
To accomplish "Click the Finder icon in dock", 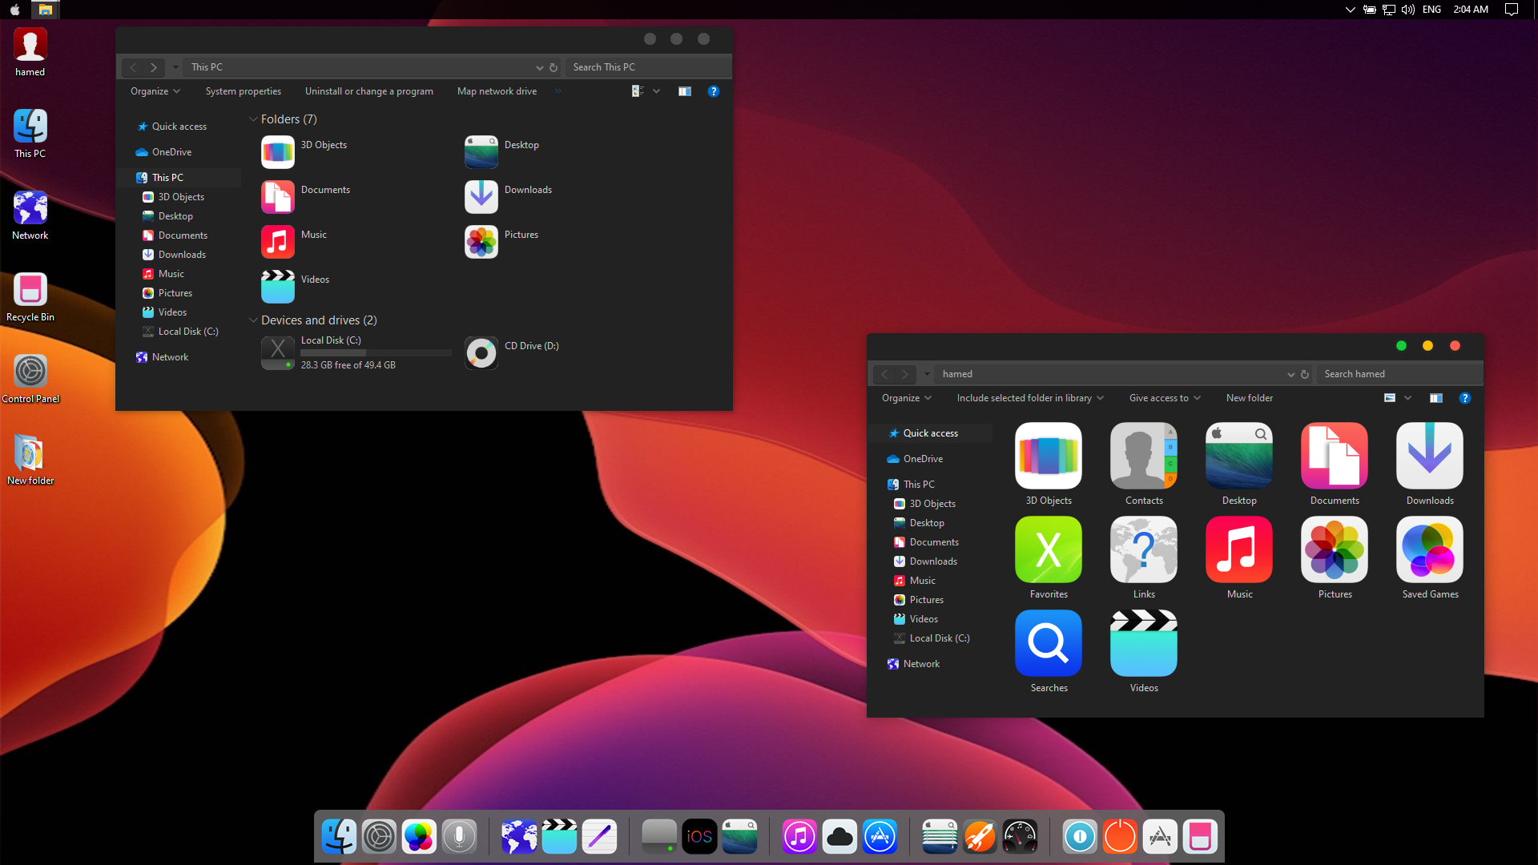I will (339, 837).
